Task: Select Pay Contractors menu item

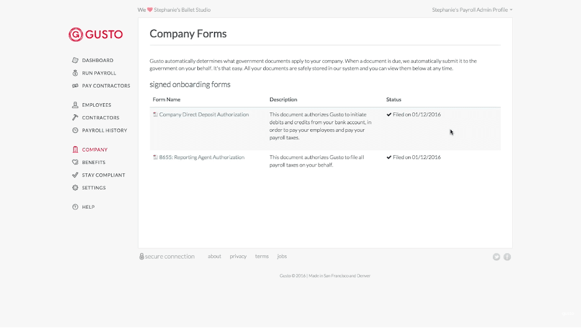Action: pos(106,86)
